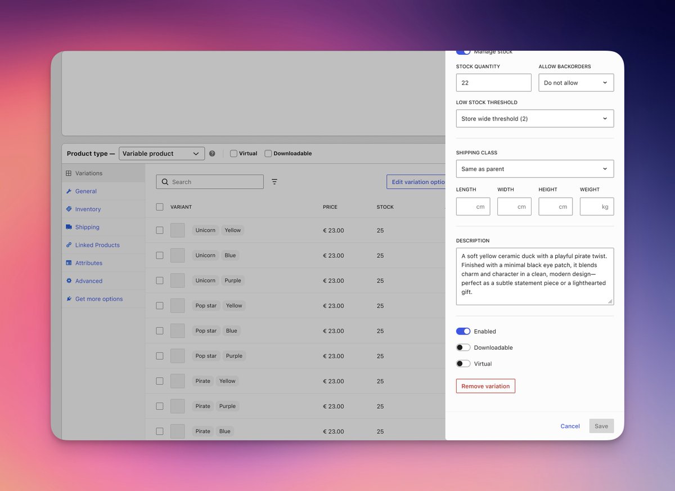Click the Variations grid icon in the sidebar
675x491 pixels.
[x=69, y=173]
